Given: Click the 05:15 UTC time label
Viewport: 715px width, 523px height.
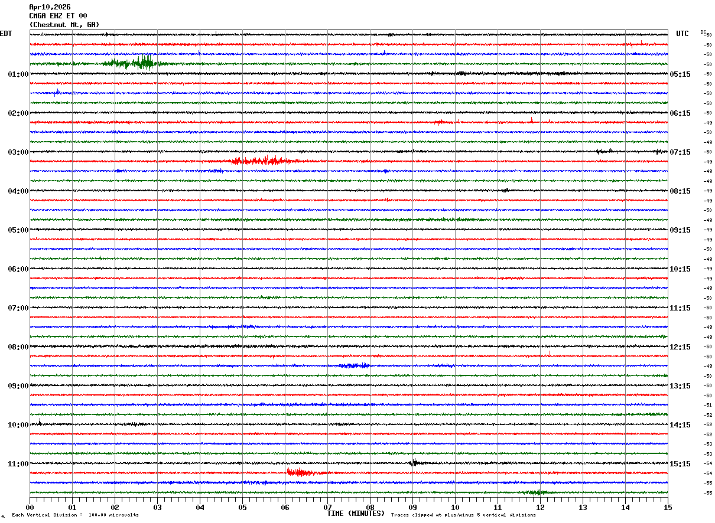Looking at the screenshot, I should click(680, 74).
